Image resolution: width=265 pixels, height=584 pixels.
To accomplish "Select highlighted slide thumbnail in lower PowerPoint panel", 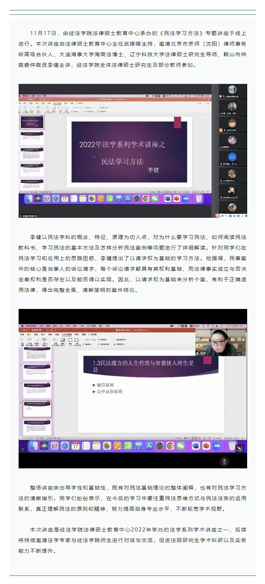I will click(x=37, y=409).
